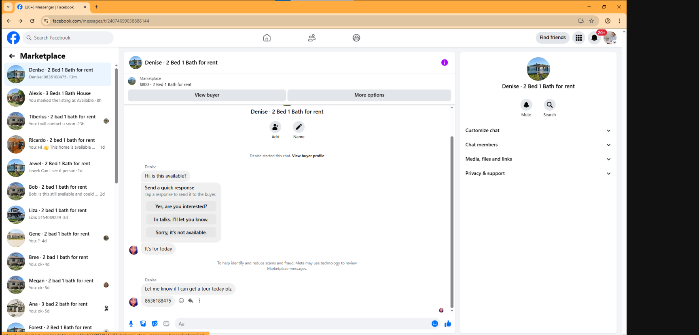Viewport: 699px width, 335px height.
Task: Click the chat messages scrollbar
Action: click(452, 222)
